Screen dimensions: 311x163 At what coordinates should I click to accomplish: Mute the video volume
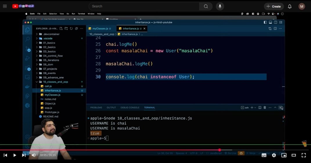33,155
